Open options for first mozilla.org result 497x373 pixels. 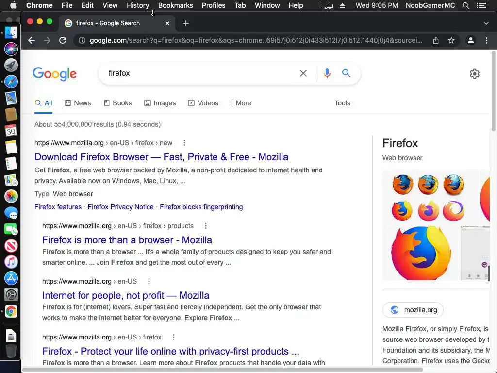click(x=184, y=143)
